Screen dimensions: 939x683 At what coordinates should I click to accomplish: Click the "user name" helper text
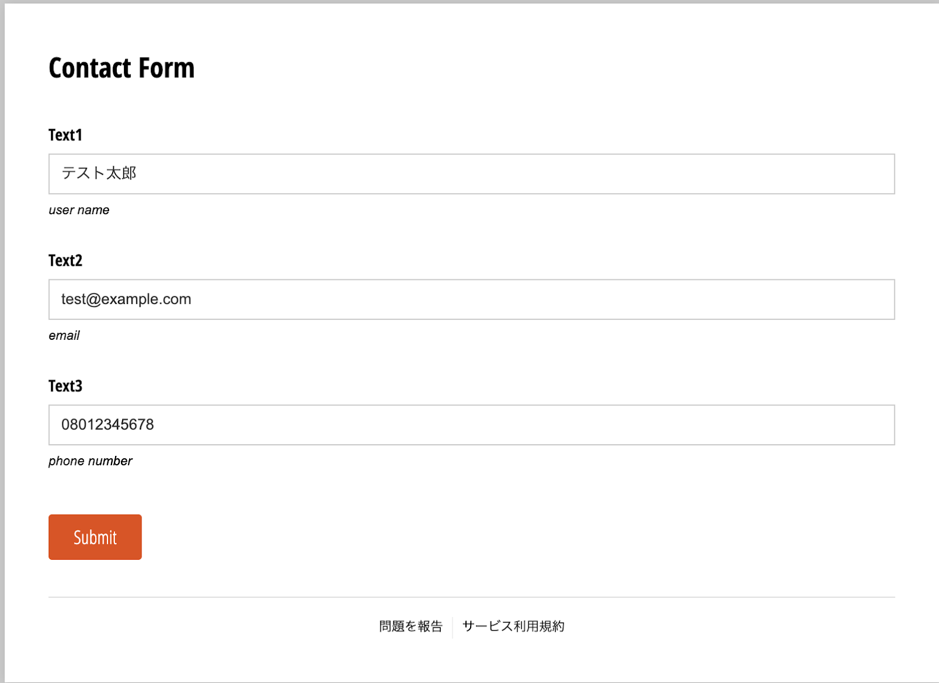79,210
